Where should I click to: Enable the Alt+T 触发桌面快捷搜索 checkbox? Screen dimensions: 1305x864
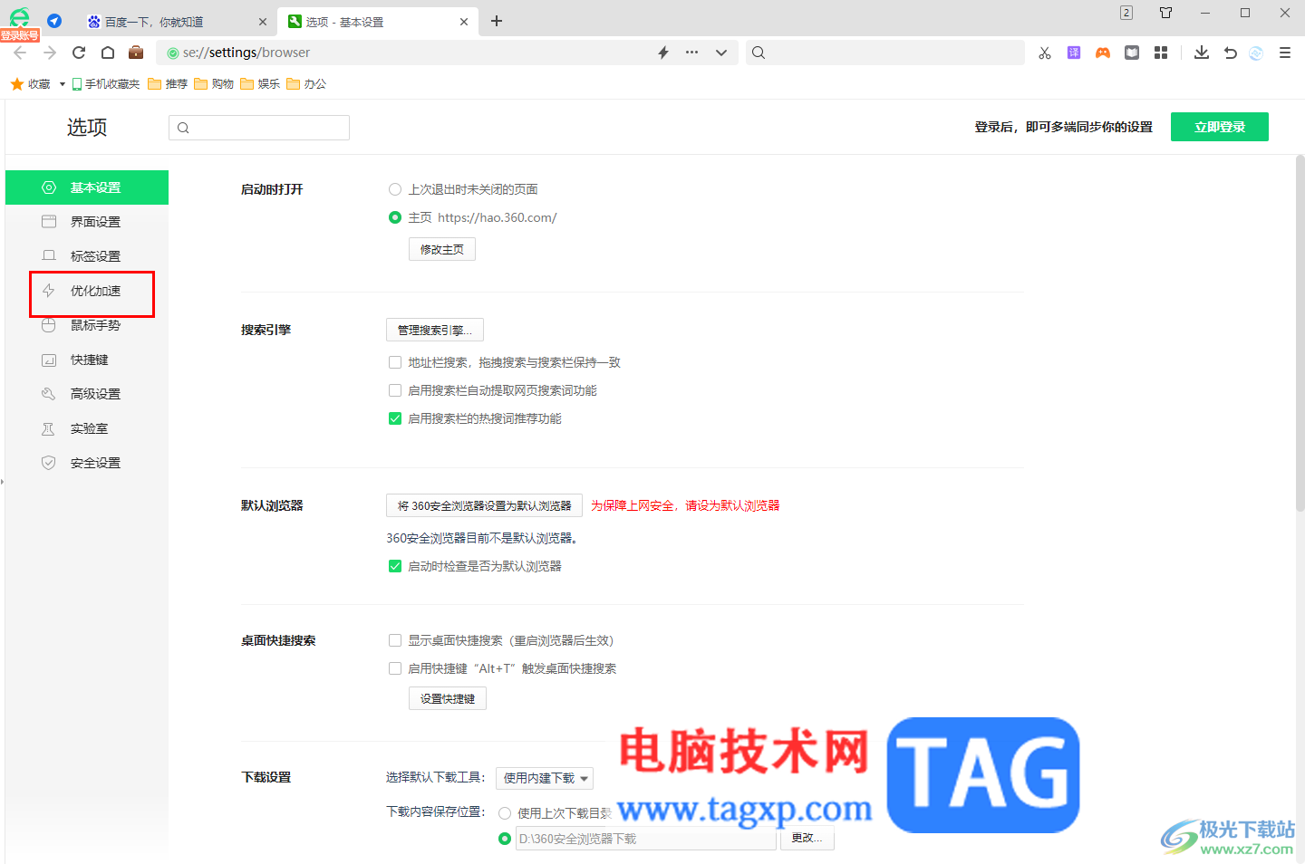pos(395,668)
